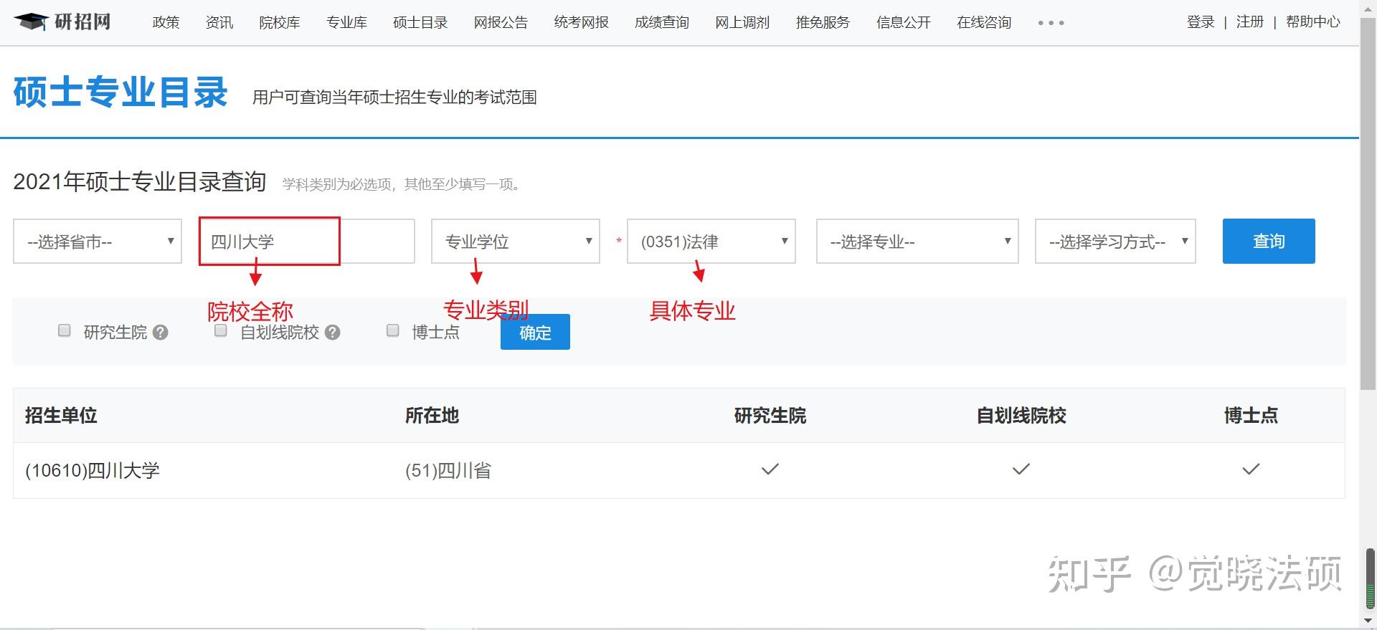Open the 资讯 nav item
The image size is (1377, 630).
[x=219, y=22]
